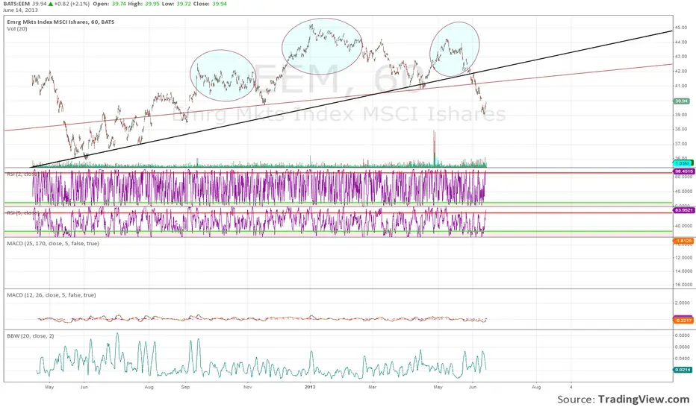Click the BATS:EEM ticker symbol header
Viewport: 696px width, 410px height.
(16, 4)
